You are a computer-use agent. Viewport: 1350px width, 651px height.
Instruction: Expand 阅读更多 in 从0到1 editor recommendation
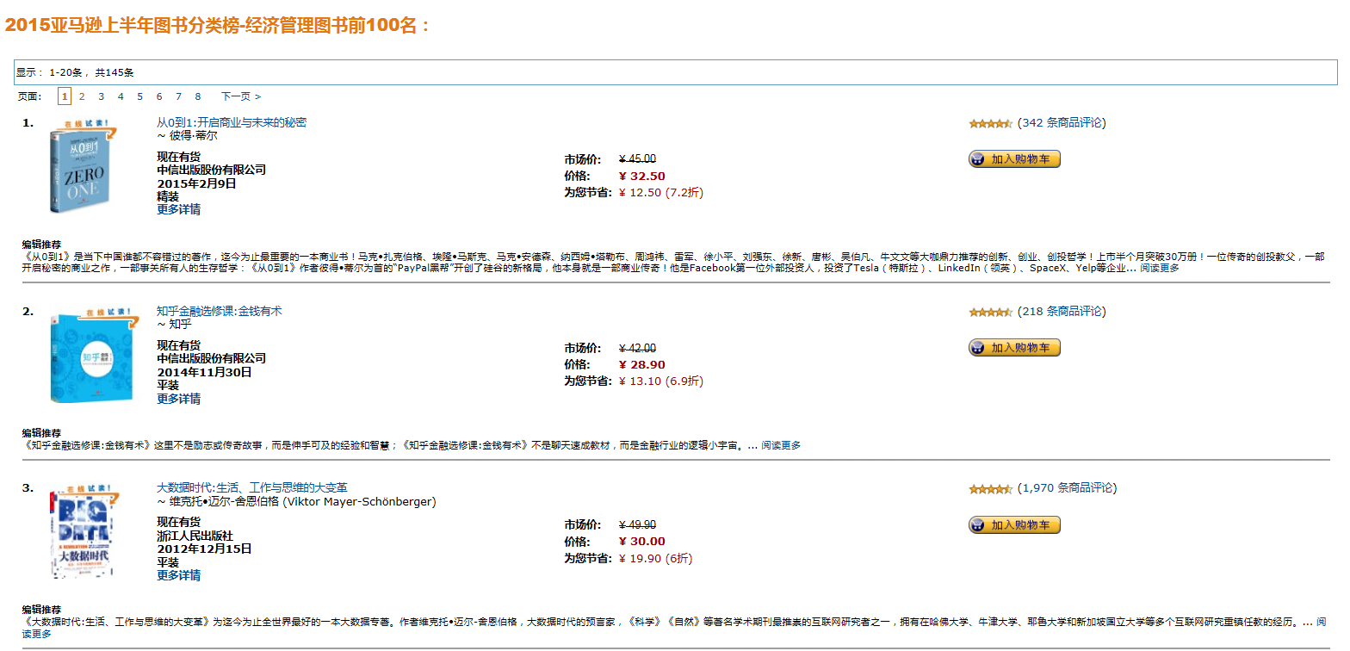click(x=1160, y=268)
